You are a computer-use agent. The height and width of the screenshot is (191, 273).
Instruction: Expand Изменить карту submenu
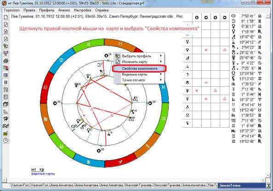coord(139,62)
